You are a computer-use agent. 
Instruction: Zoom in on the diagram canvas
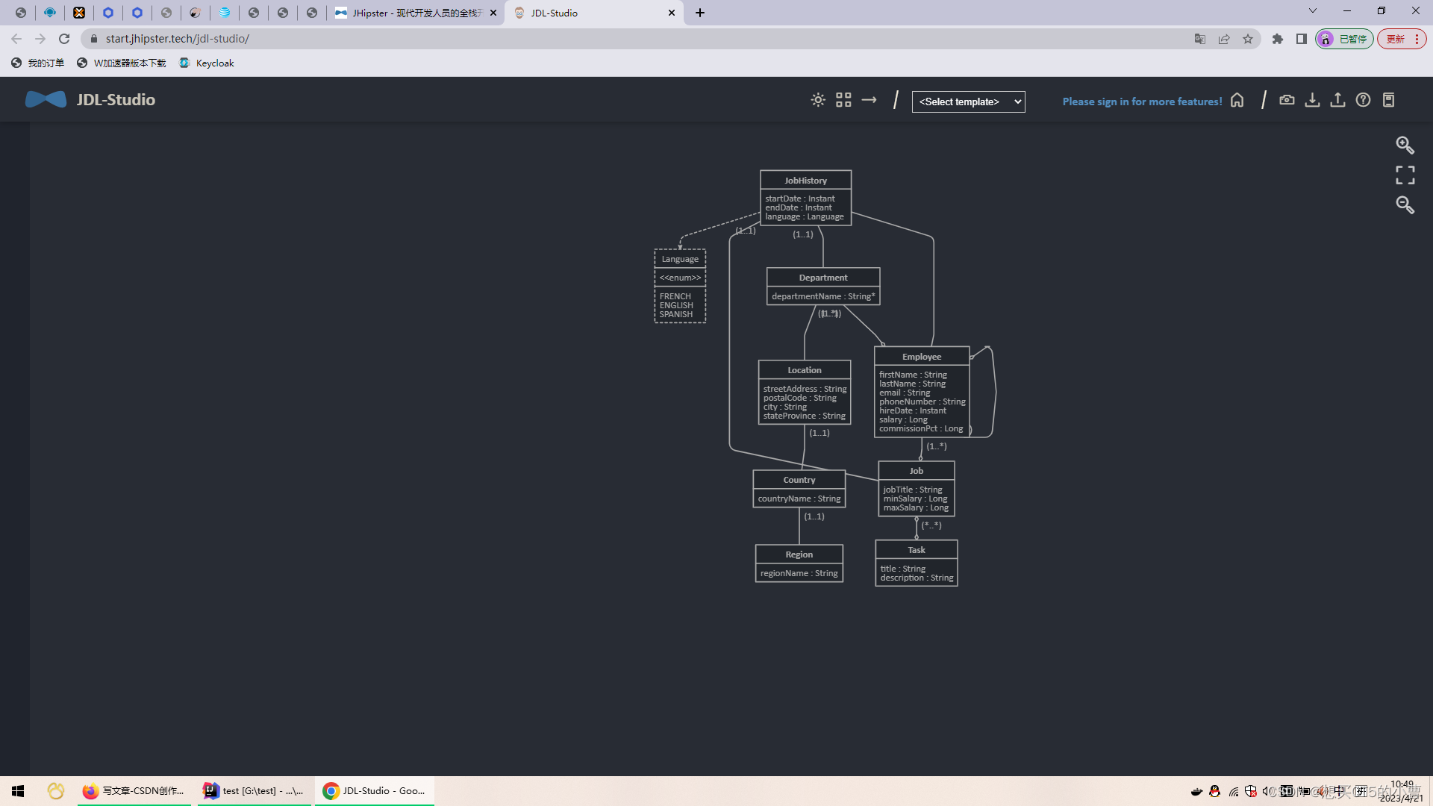(x=1405, y=145)
